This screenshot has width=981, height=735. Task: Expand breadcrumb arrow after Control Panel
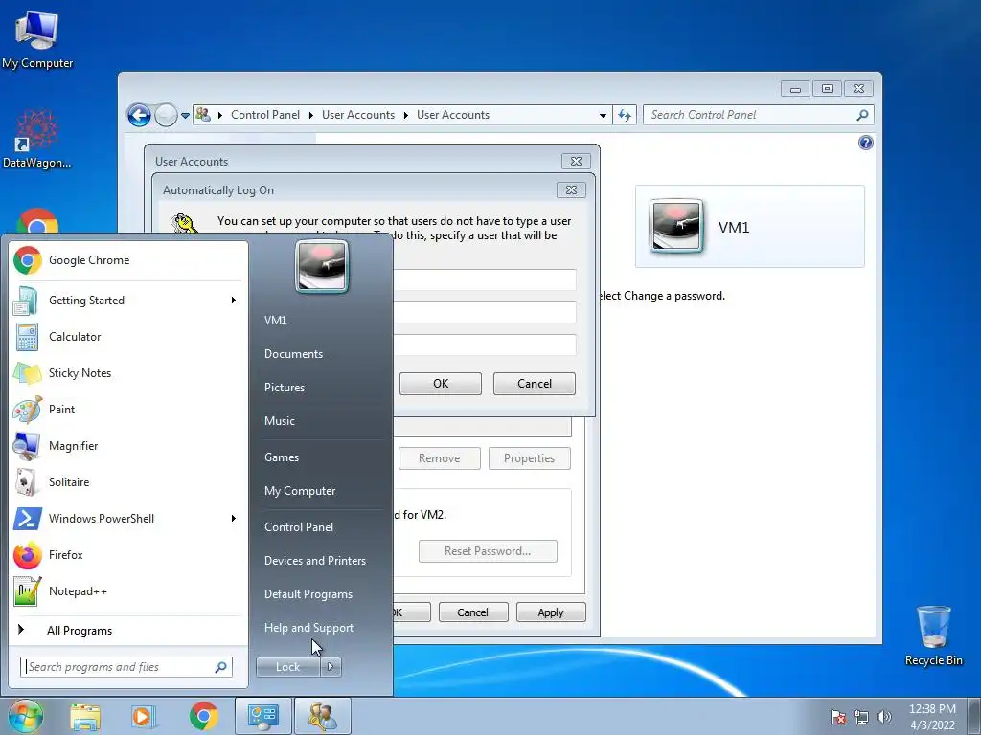(x=311, y=115)
